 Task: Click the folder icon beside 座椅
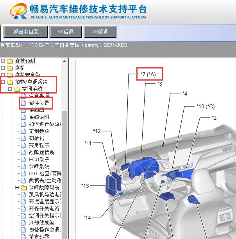pos(10,68)
